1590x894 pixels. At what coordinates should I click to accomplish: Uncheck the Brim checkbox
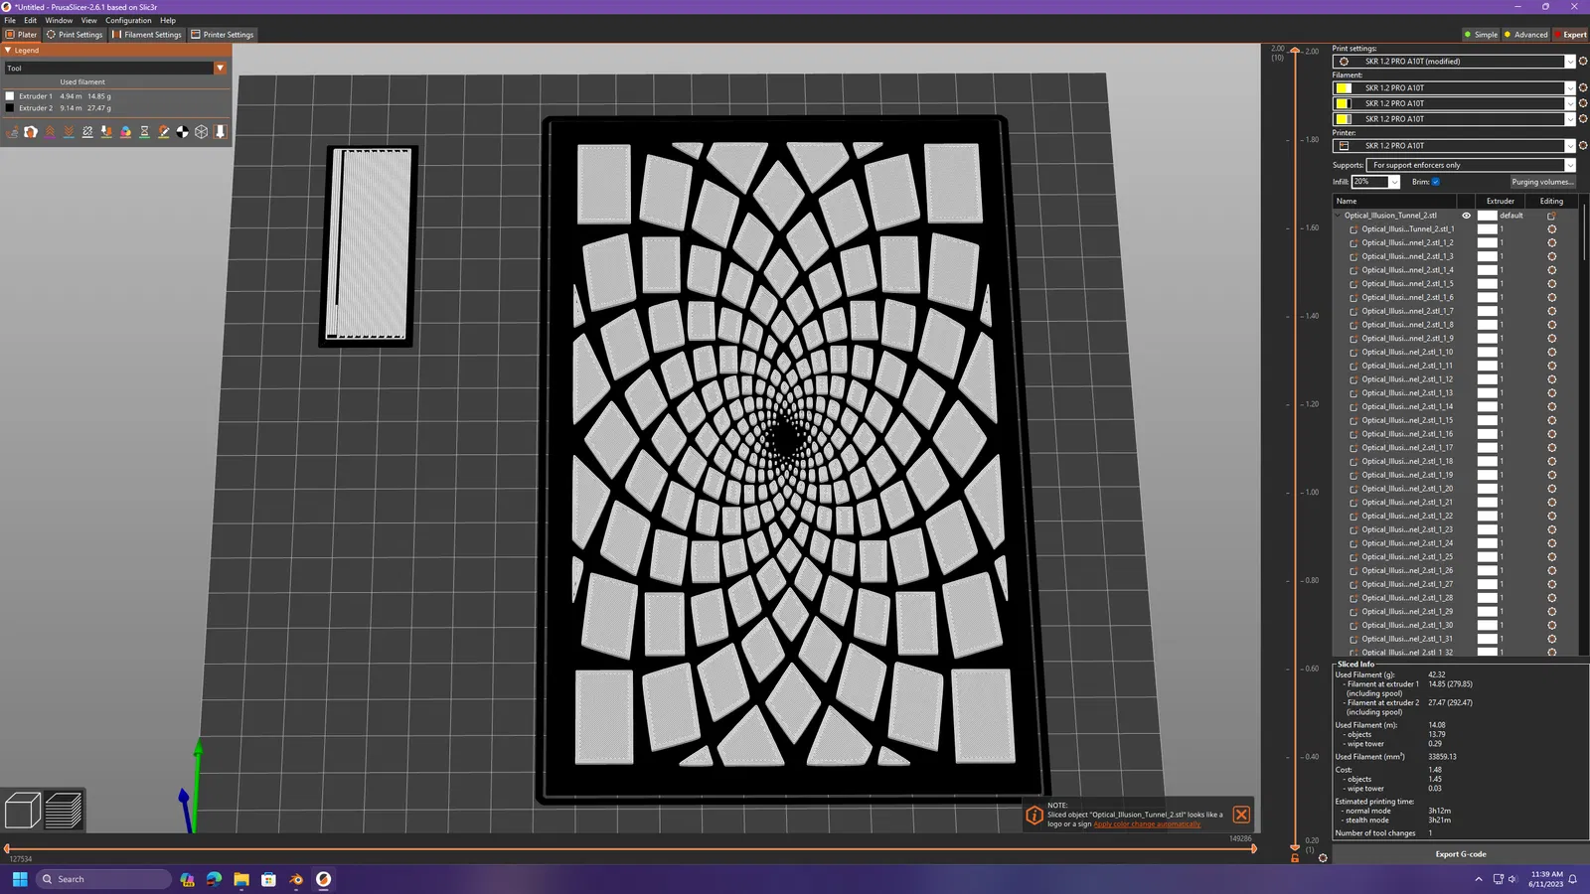tap(1435, 182)
